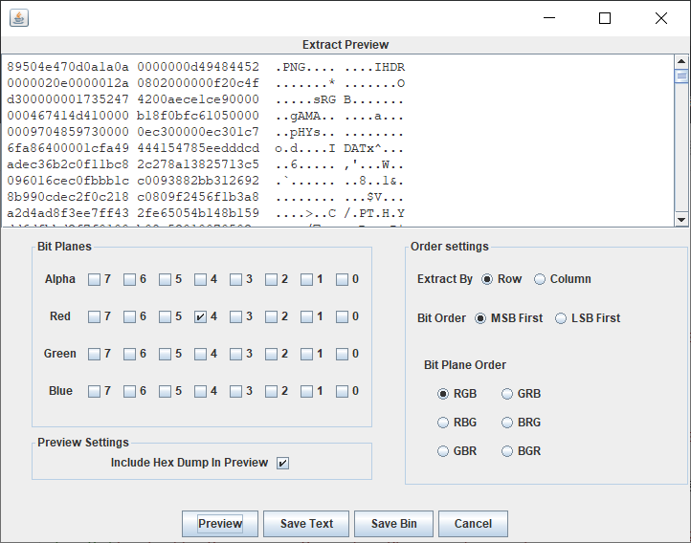Click the hex line starting 6fa8640000

[x=206, y=148]
